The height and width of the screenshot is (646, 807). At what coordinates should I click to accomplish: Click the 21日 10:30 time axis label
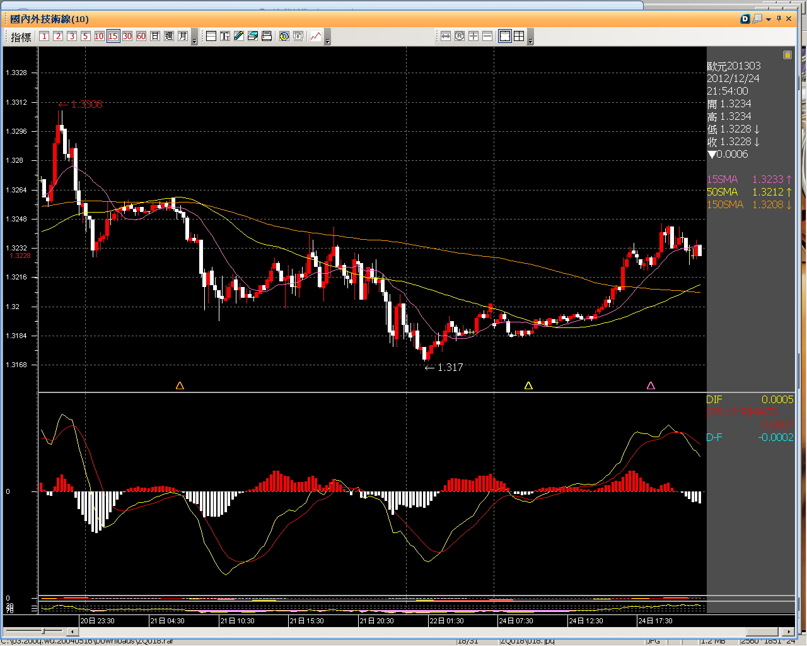pos(237,621)
